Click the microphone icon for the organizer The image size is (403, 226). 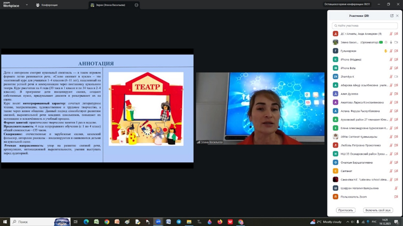[x=391, y=42]
